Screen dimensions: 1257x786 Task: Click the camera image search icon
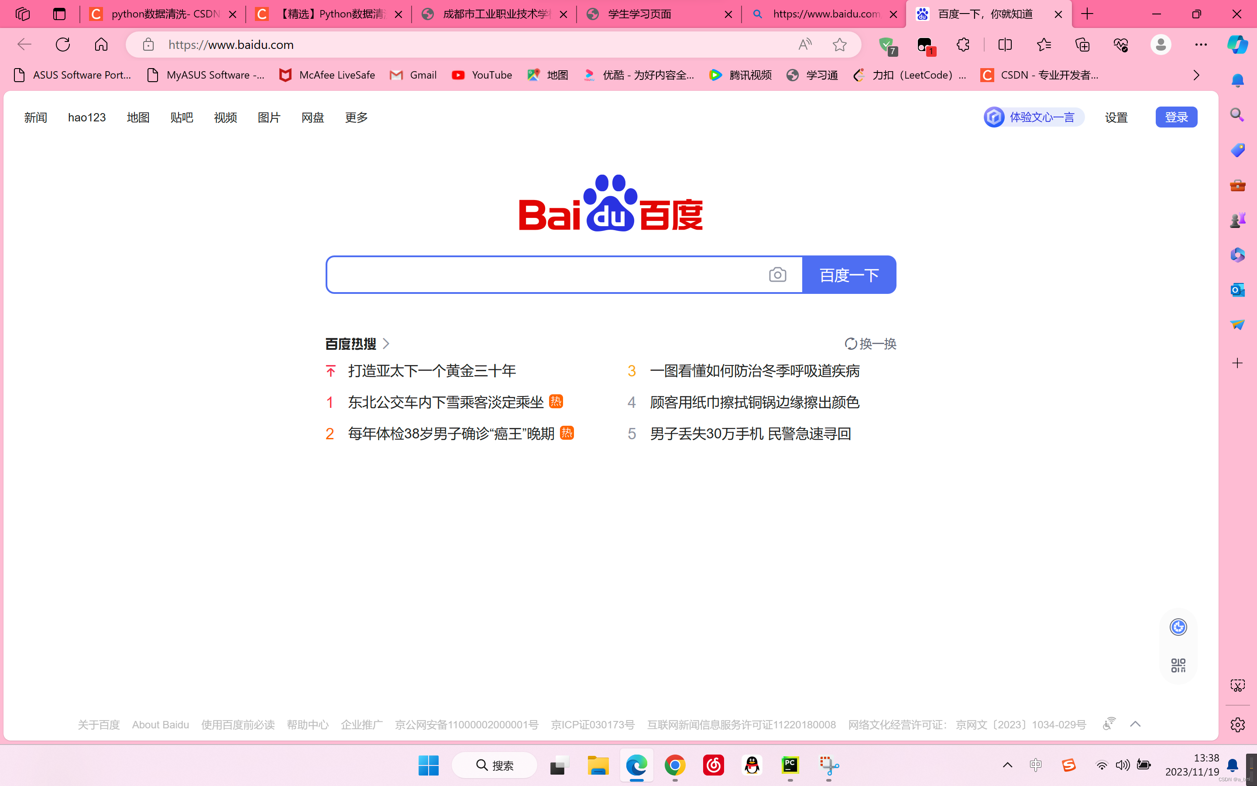(777, 275)
